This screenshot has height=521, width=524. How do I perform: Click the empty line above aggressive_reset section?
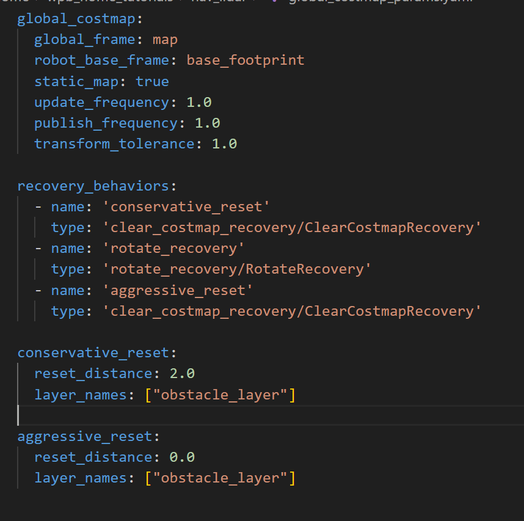183,415
